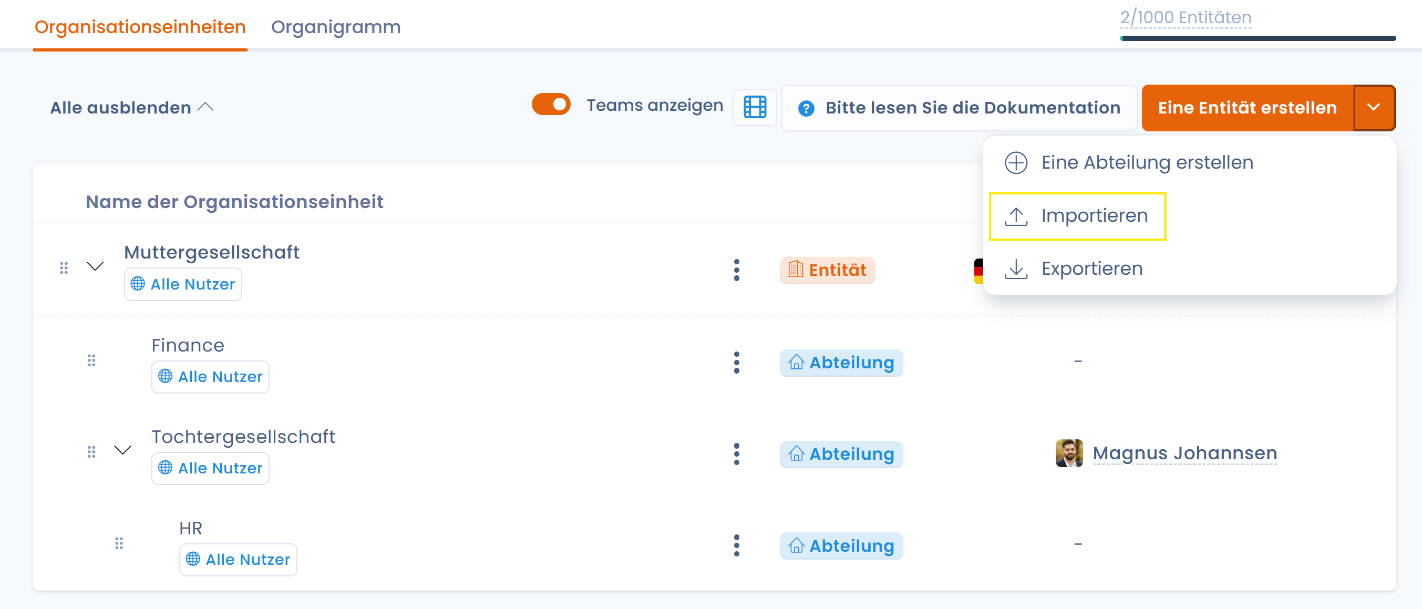Toggle the Teams anzeigen switch
Viewport: 1422px width, 609px height.
tap(551, 105)
